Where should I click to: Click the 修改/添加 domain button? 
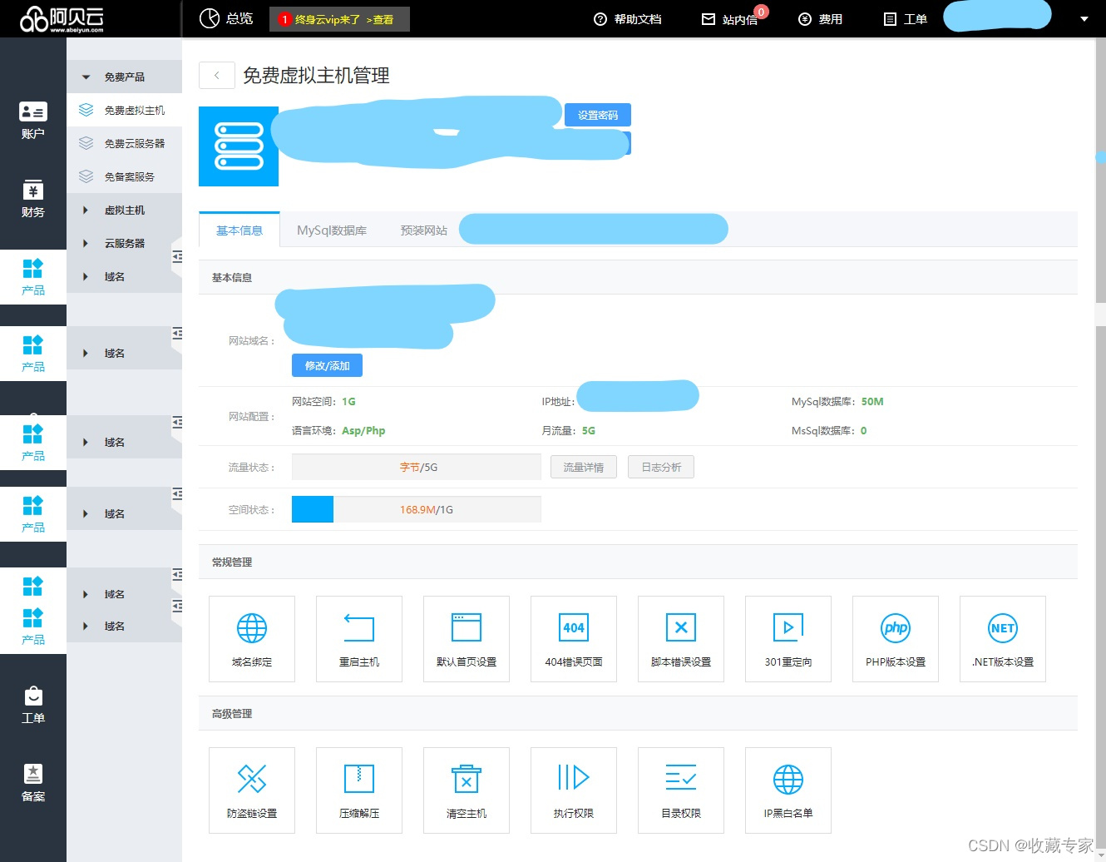pos(327,365)
